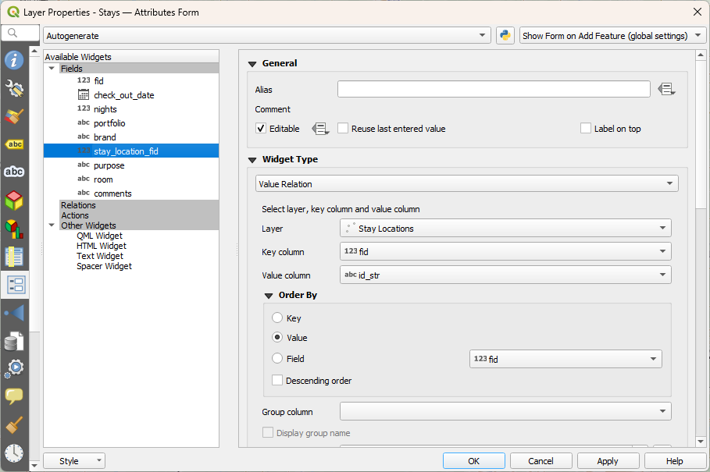The height and width of the screenshot is (472, 710).
Task: Open the Information tab icon in sidebar
Action: click(14, 60)
